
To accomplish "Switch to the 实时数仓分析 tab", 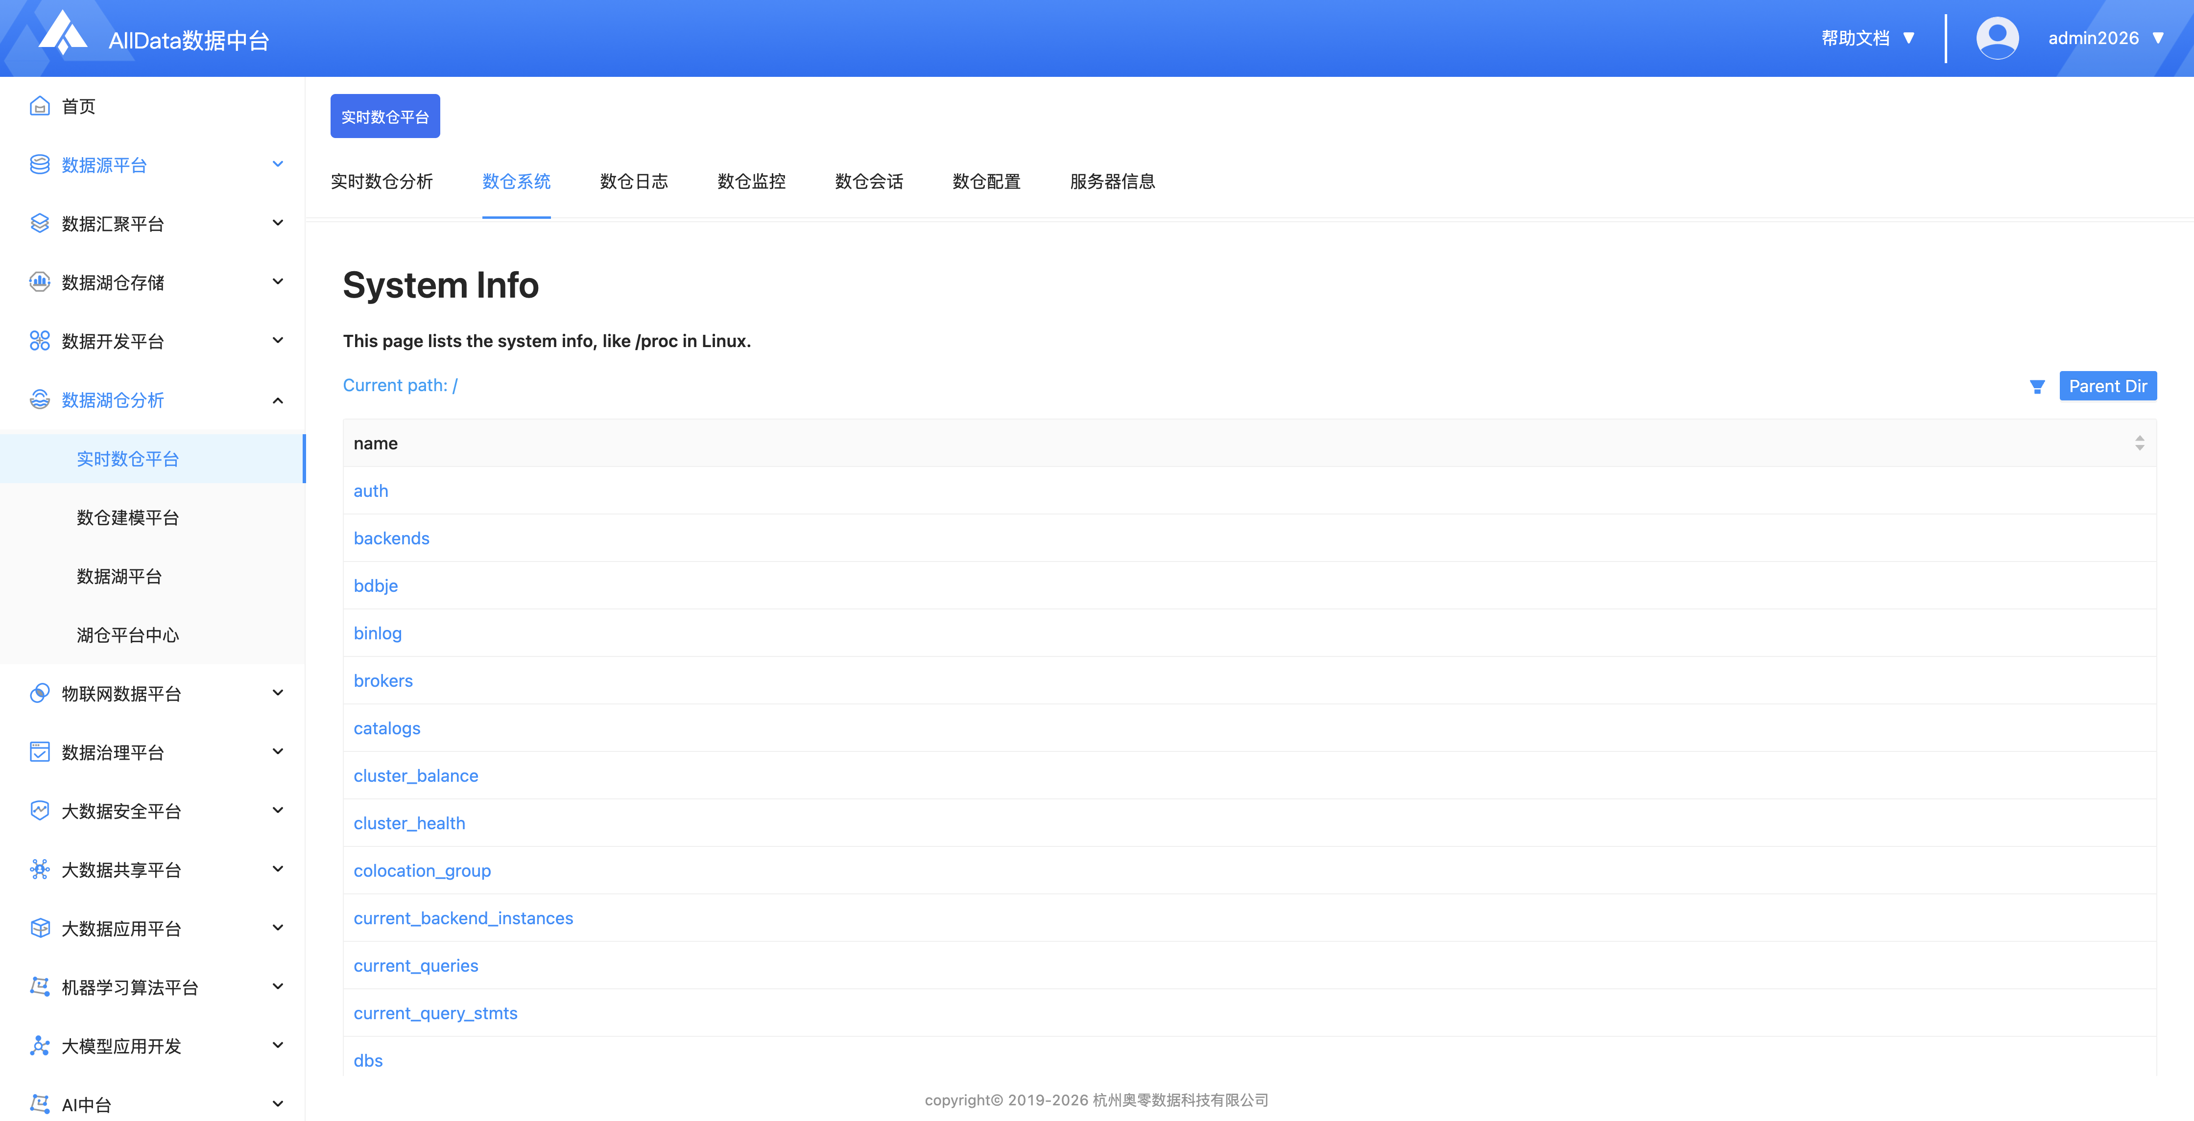I will tap(382, 181).
